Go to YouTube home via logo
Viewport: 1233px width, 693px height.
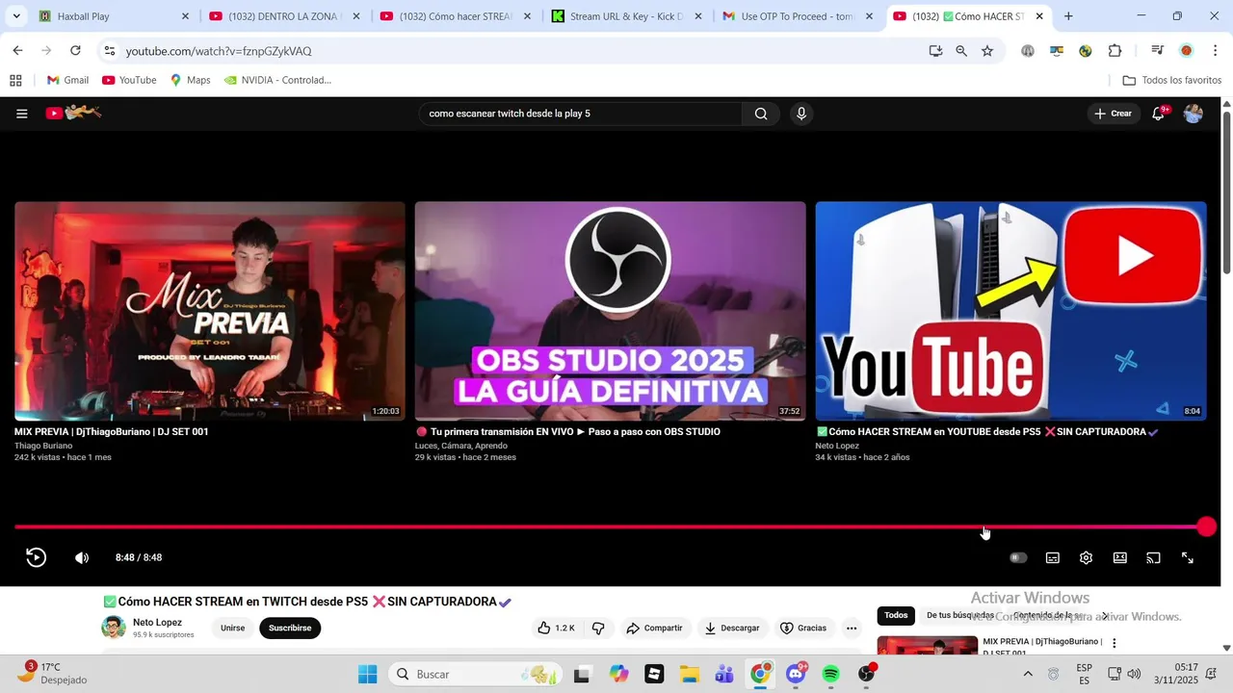(73, 113)
